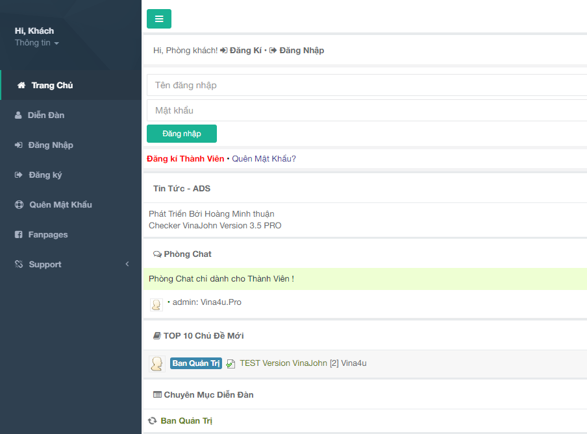Viewport: 587px width, 434px height.
Task: Open the Ban Quản Trị forum category
Action: tap(186, 421)
